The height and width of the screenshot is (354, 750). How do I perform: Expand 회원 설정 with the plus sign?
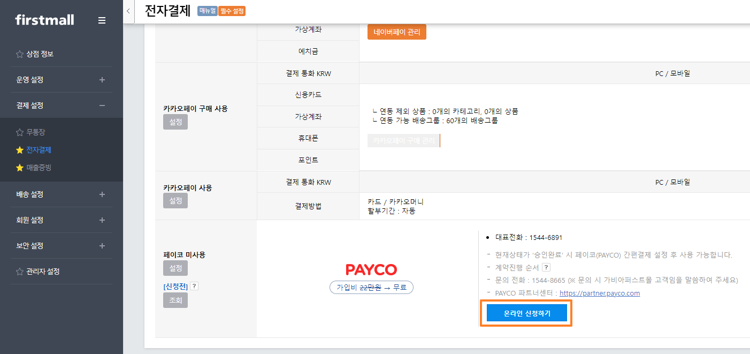click(102, 220)
